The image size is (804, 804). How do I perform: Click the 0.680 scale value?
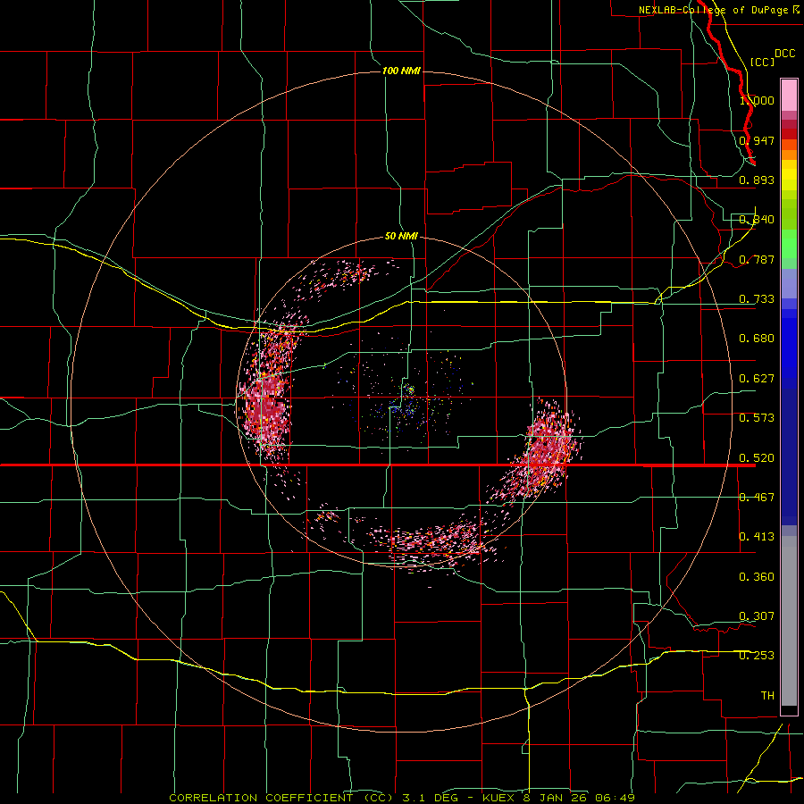[757, 339]
